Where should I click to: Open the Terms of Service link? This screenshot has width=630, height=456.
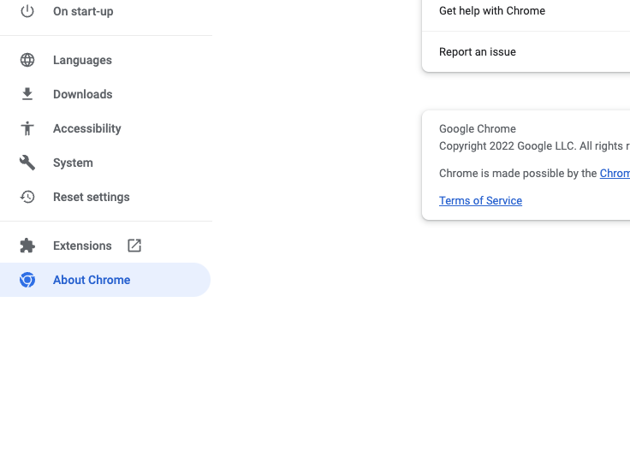tap(480, 201)
